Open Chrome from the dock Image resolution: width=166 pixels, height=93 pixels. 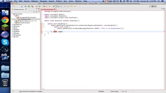coord(5,20)
